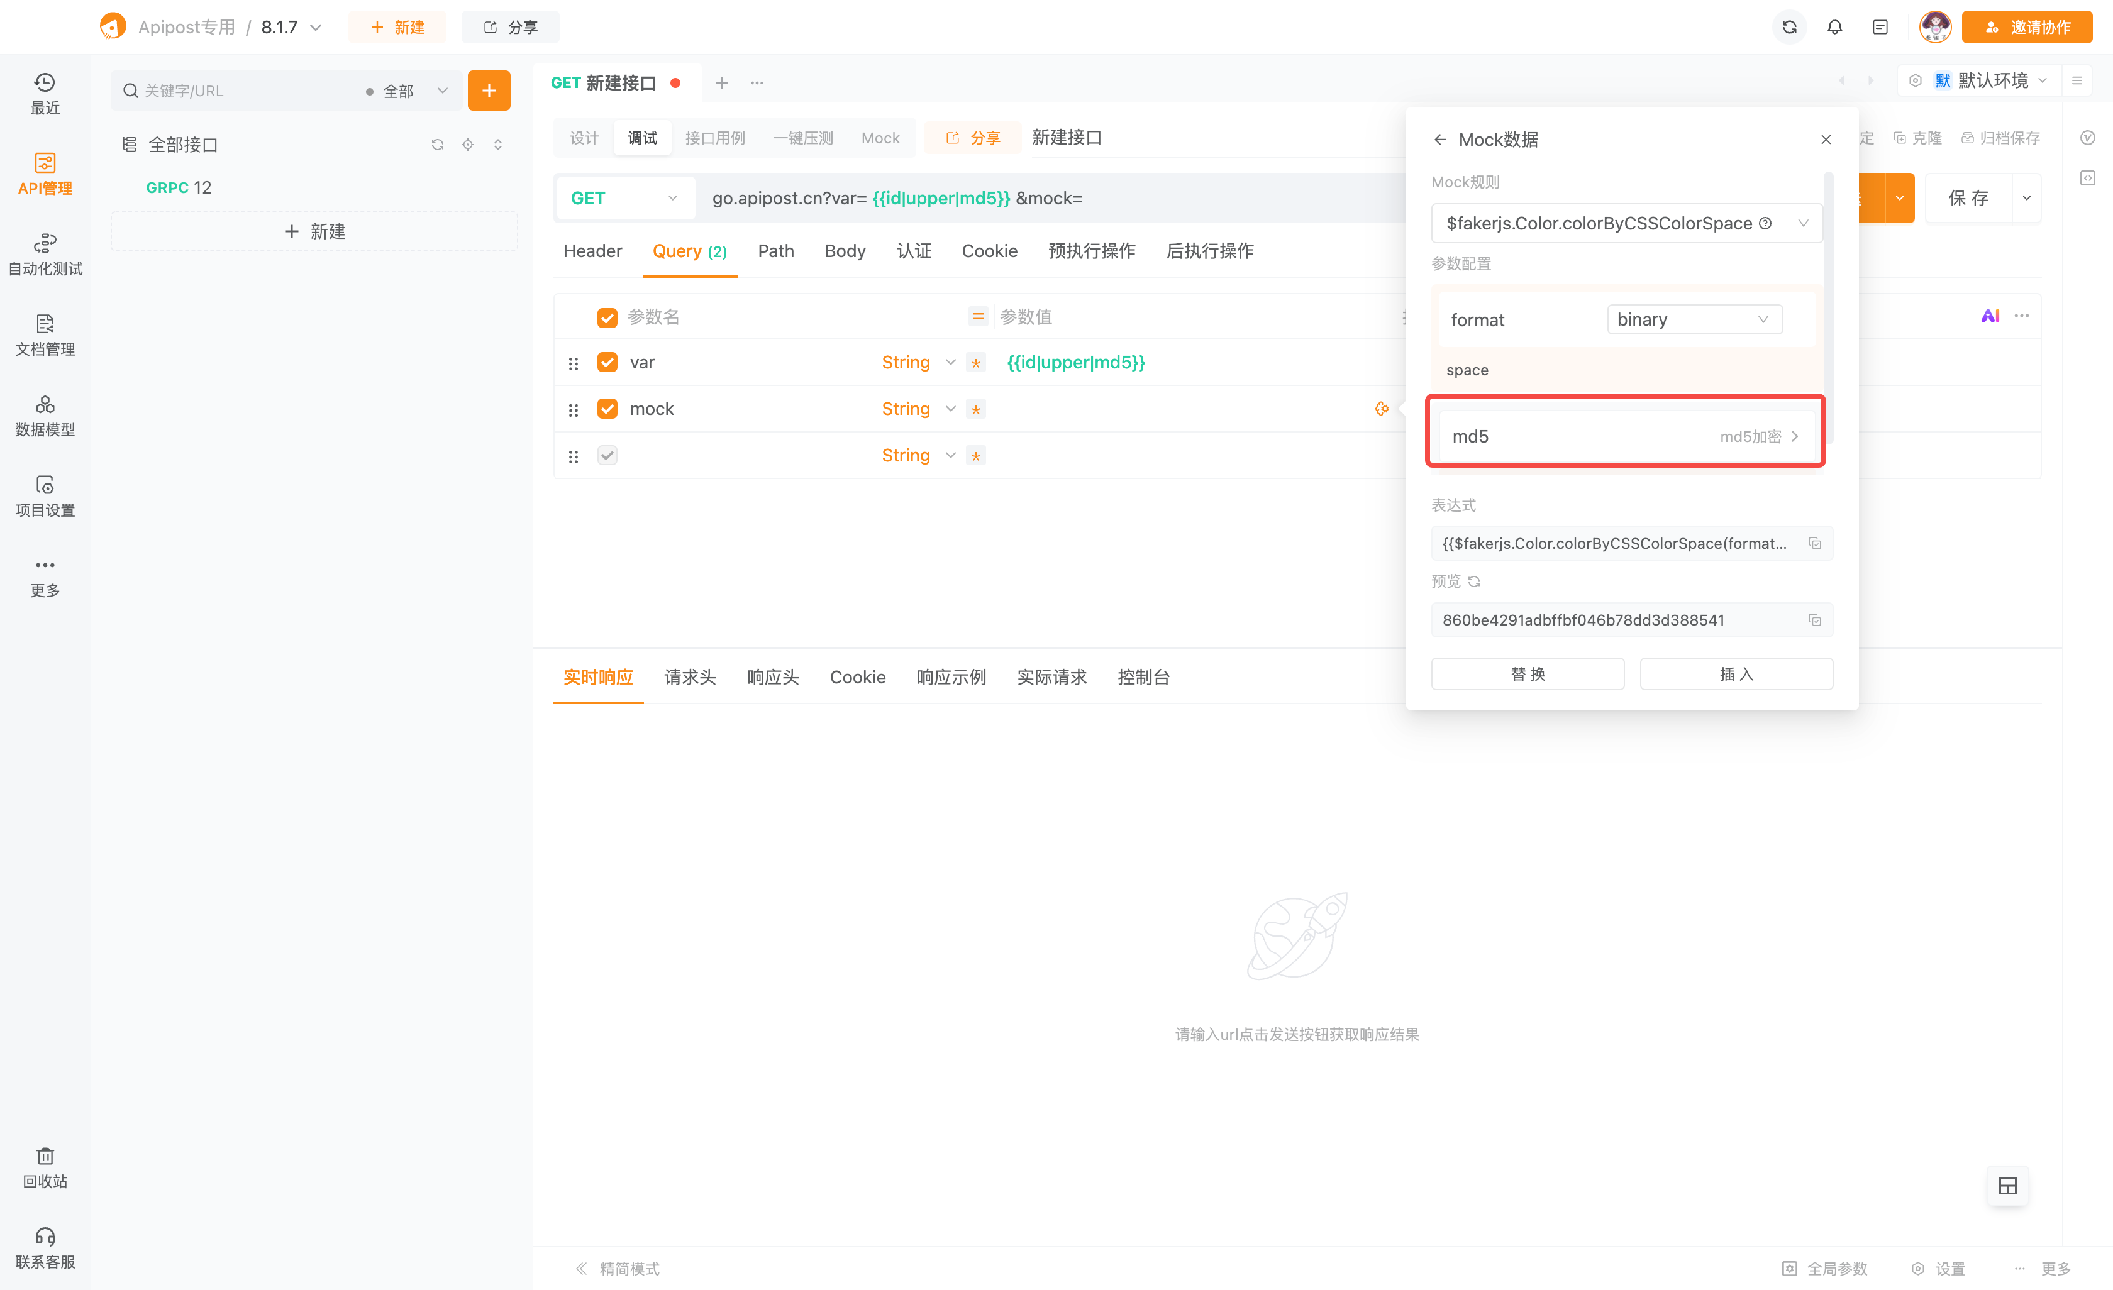
Task: Open 项目设置 sidebar section
Action: (45, 496)
